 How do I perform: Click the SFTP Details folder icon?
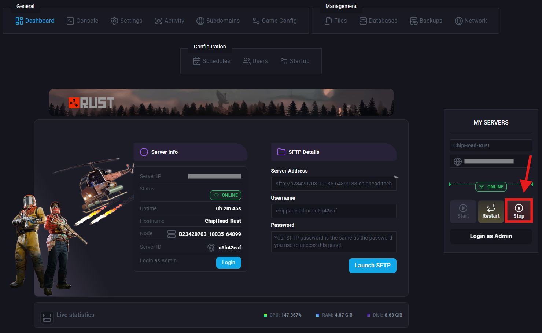coord(281,152)
